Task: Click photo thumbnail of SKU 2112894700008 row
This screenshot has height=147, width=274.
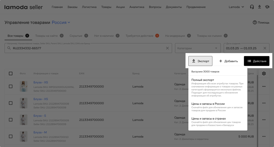Action: (x=24, y=103)
